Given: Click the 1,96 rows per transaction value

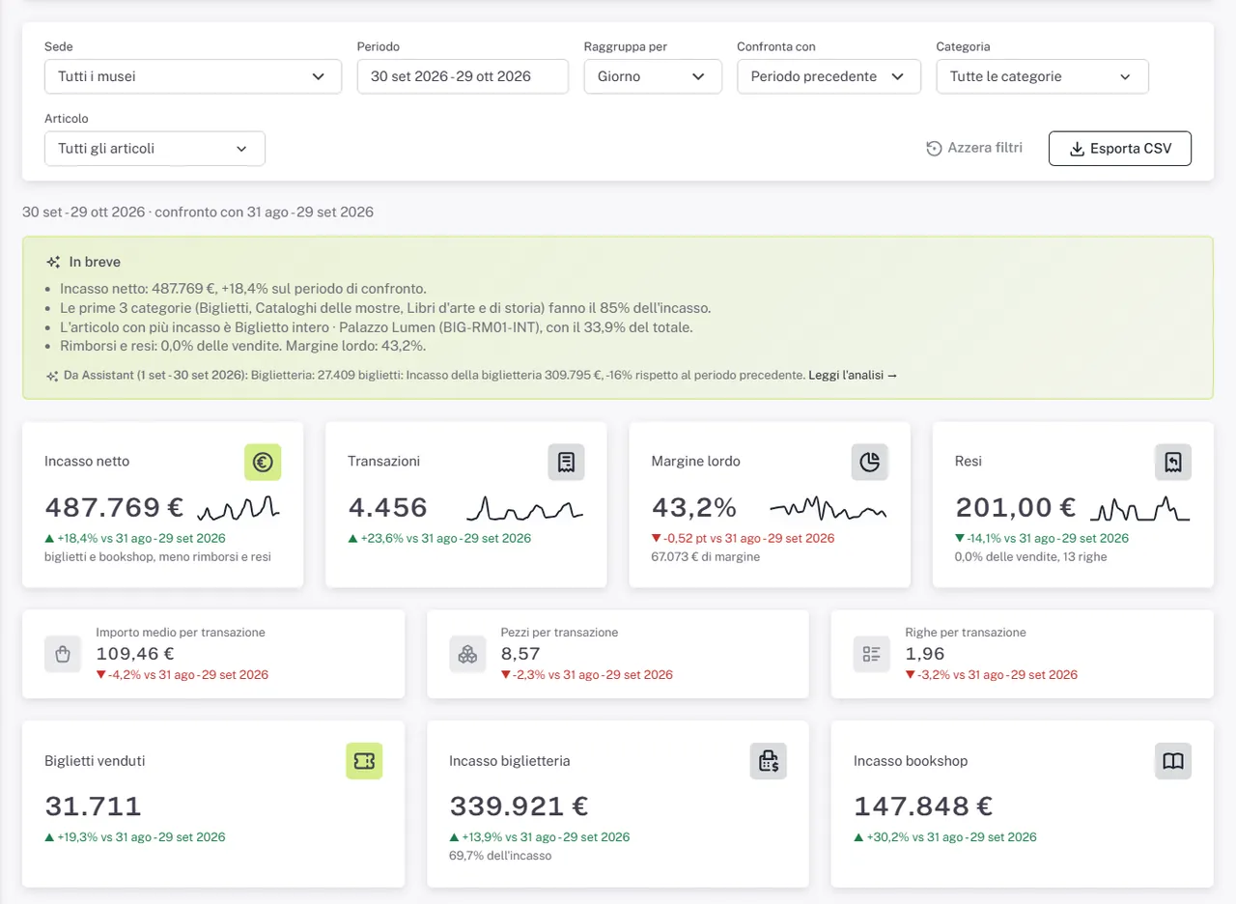Looking at the screenshot, I should [925, 654].
